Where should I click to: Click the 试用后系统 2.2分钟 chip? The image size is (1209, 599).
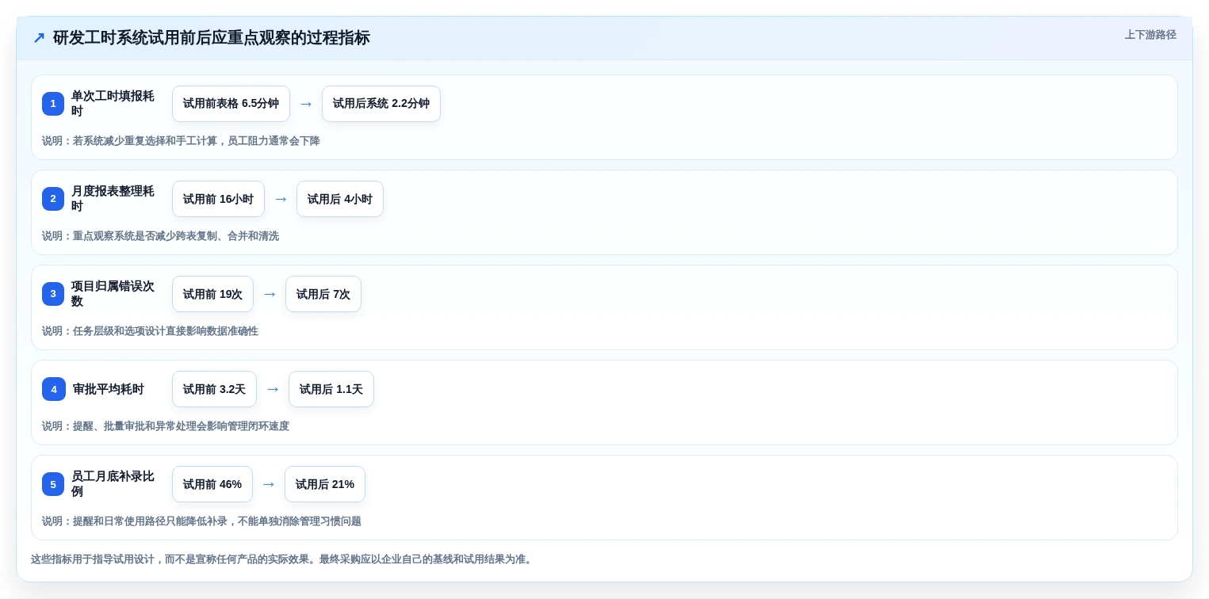point(381,104)
